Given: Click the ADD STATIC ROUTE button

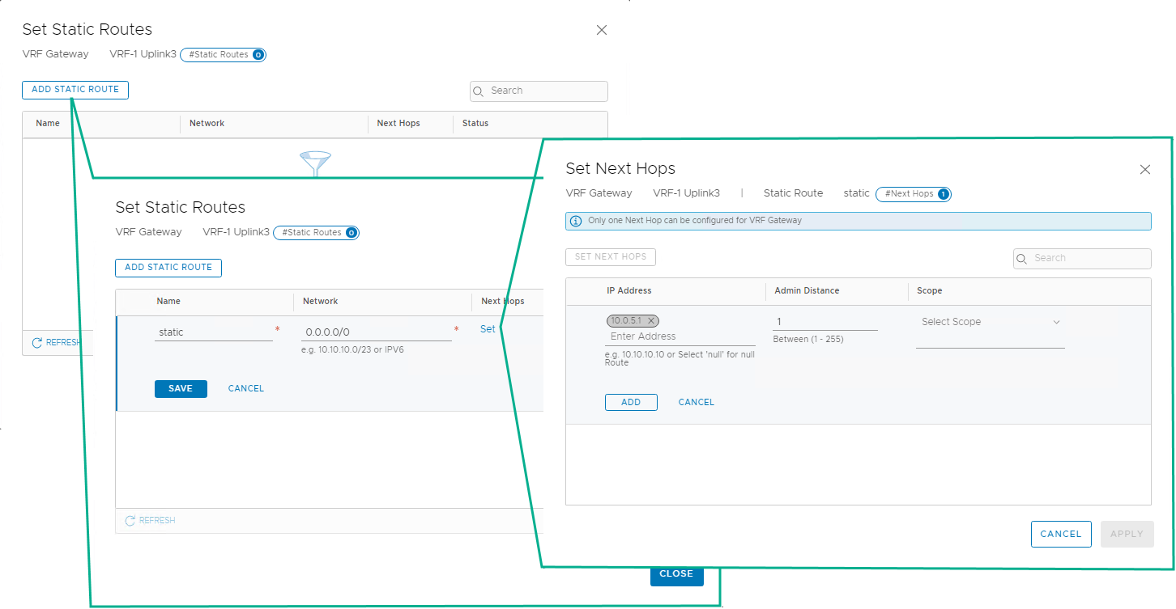Looking at the screenshot, I should click(168, 268).
